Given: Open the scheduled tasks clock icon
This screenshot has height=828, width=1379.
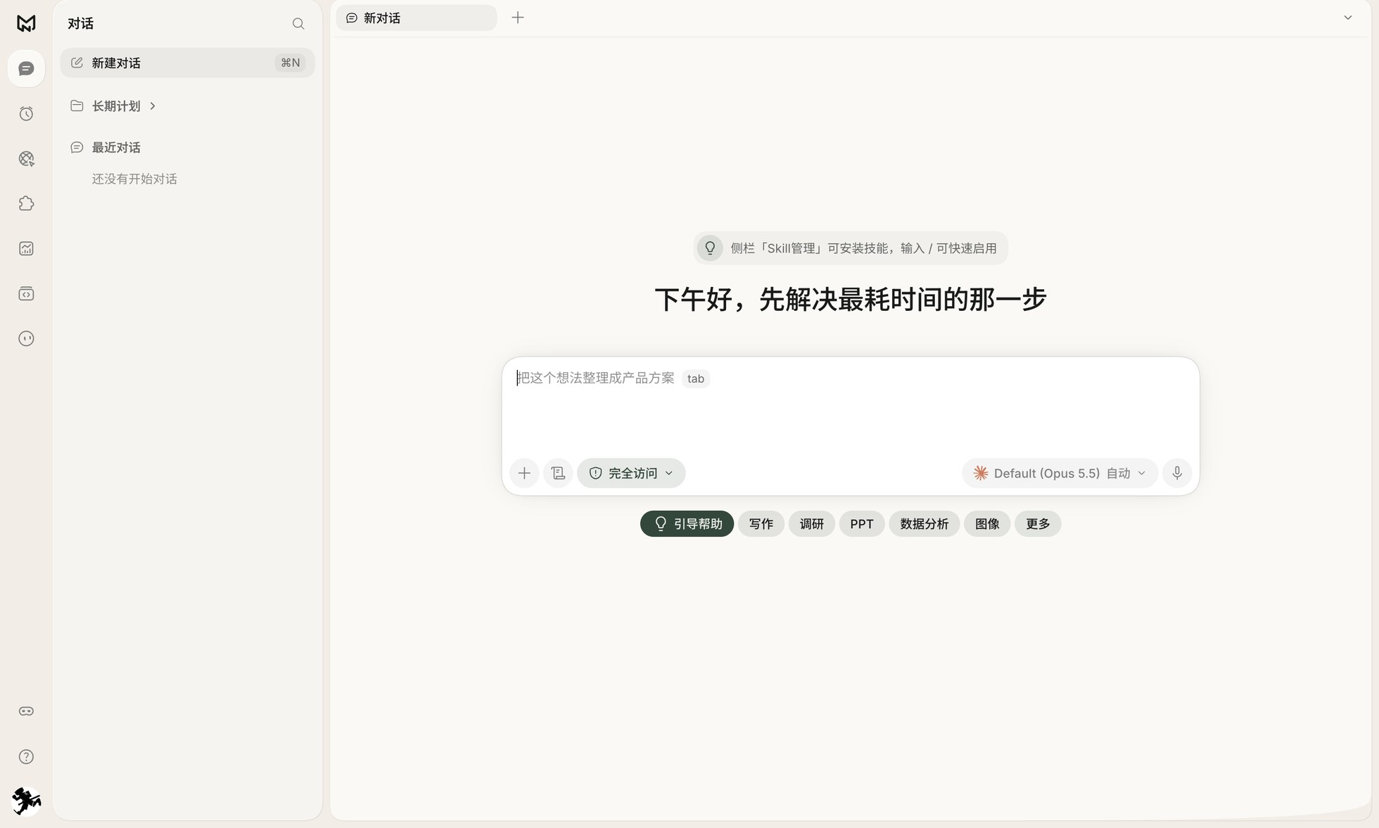Looking at the screenshot, I should [x=26, y=113].
